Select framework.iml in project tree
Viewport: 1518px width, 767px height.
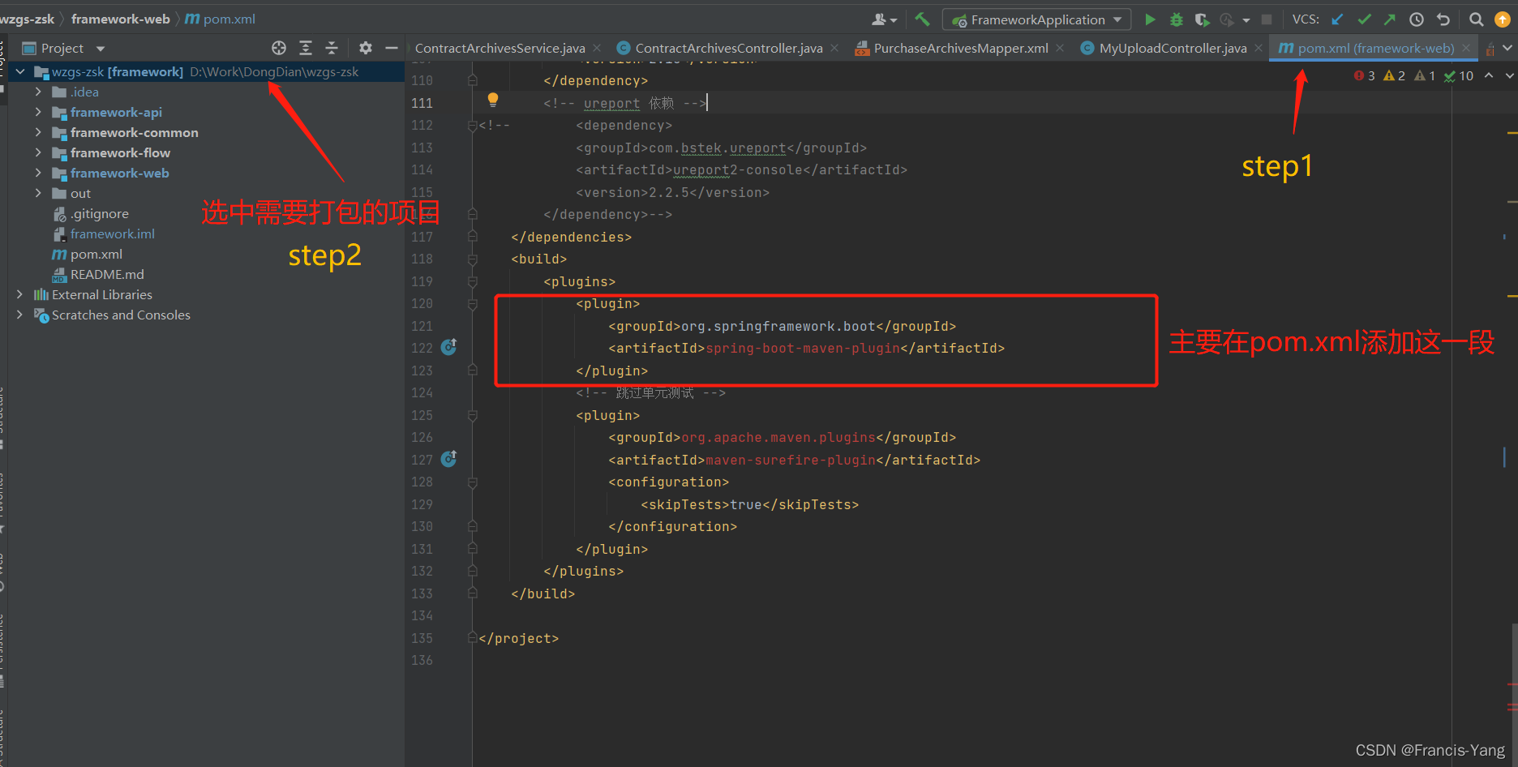point(113,234)
